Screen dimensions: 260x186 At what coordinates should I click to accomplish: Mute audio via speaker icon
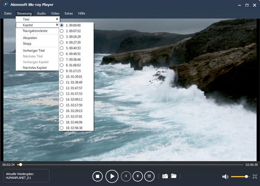(225, 176)
